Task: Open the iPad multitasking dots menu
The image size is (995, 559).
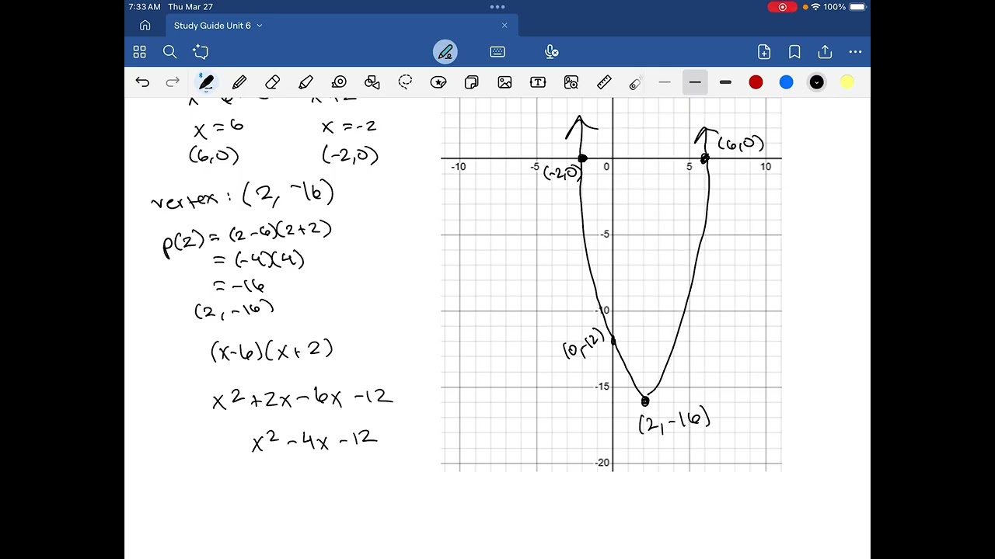Action: coord(497,7)
